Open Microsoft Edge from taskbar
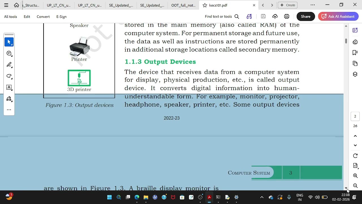This screenshot has width=362, height=204. pyautogui.click(x=137, y=197)
